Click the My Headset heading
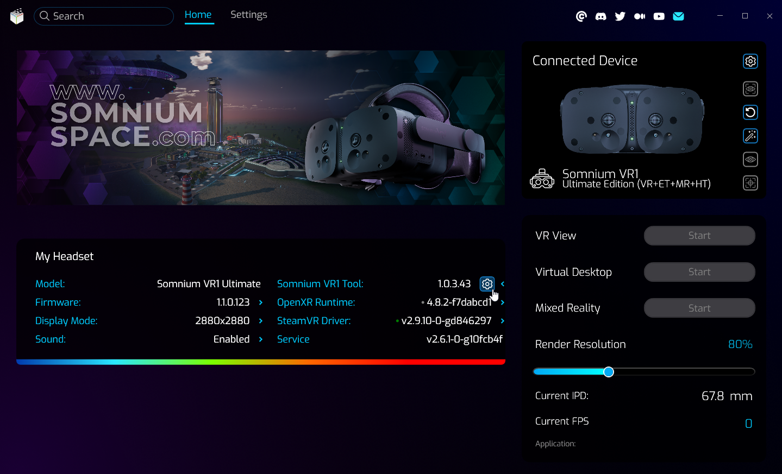 [x=65, y=256]
